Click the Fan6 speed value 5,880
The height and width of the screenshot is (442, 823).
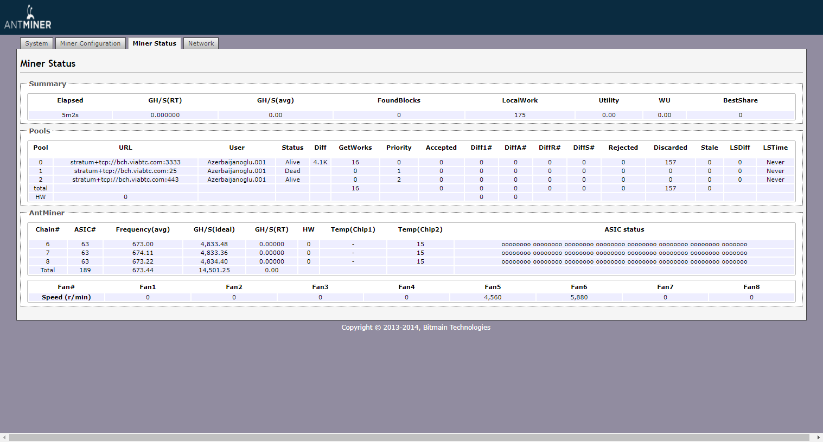[579, 297]
